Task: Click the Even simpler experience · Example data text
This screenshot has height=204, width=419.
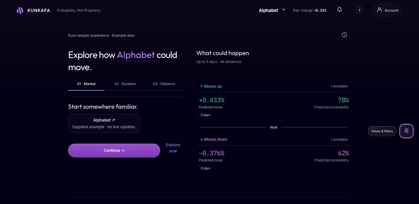Action: tap(101, 36)
